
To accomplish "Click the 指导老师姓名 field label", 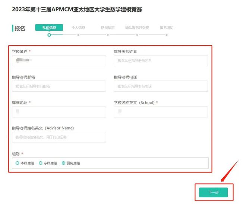I will pos(125,52).
